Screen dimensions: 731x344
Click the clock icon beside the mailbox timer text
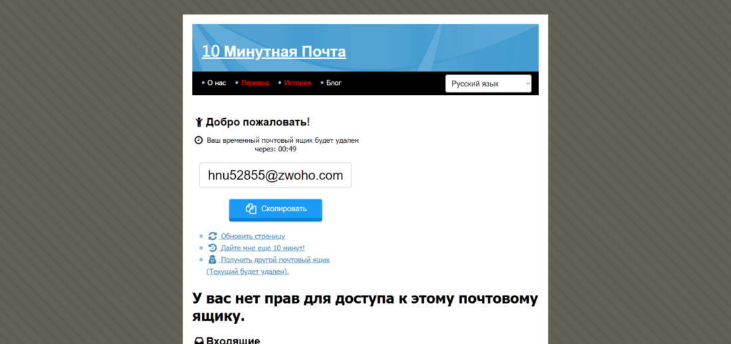pos(199,140)
